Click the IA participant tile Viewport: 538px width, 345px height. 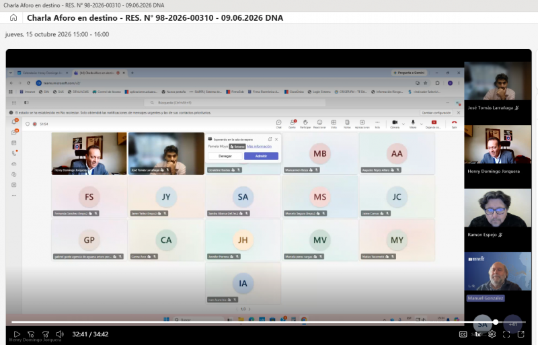pos(243,283)
